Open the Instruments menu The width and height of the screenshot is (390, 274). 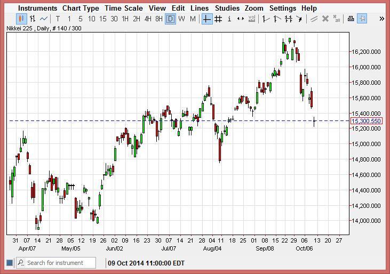pos(37,8)
